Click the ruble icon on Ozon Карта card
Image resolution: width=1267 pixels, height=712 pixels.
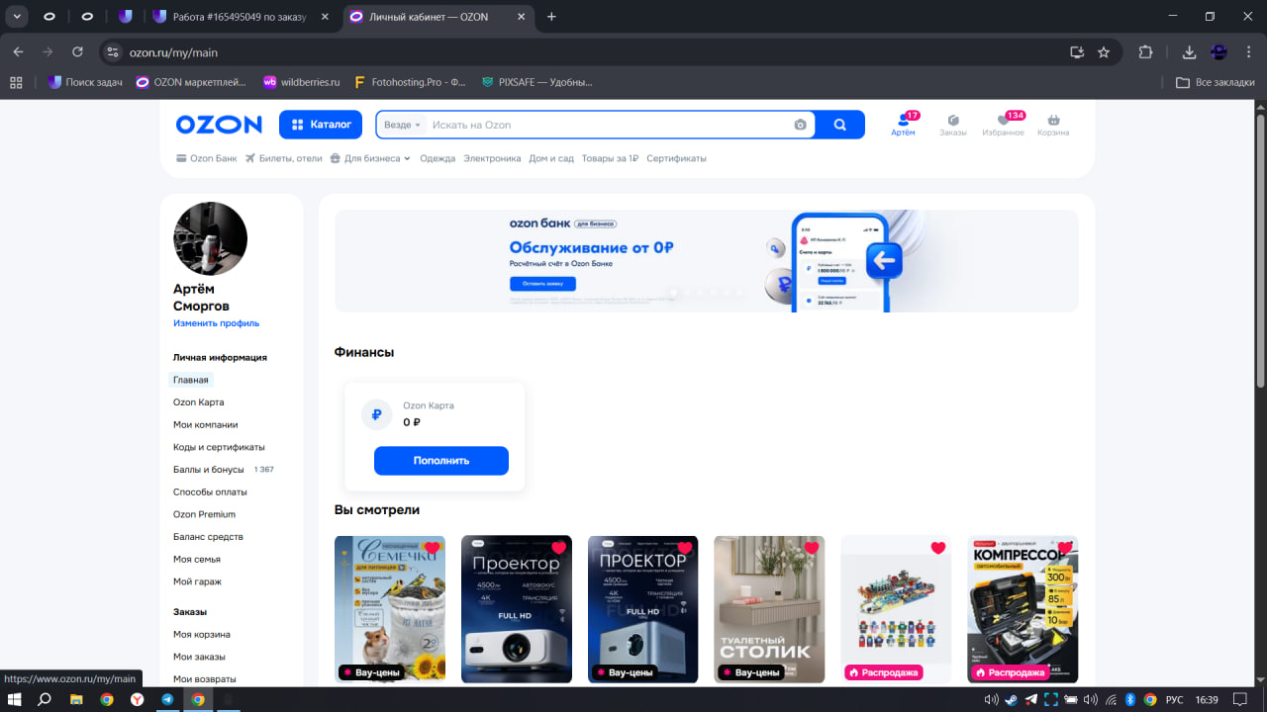[376, 414]
